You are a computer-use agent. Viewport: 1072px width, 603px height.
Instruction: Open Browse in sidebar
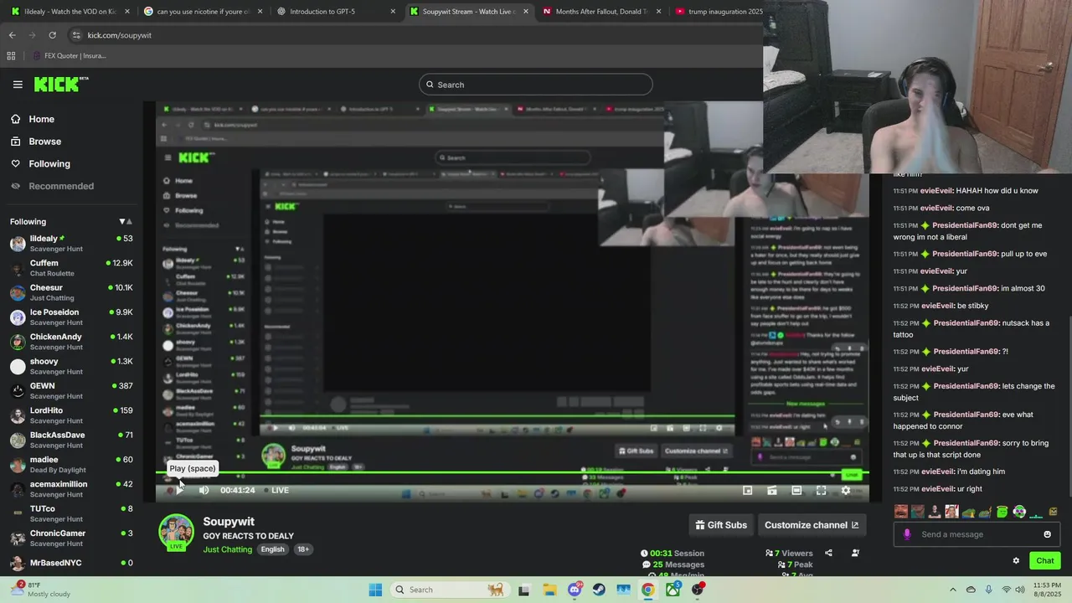click(36, 142)
